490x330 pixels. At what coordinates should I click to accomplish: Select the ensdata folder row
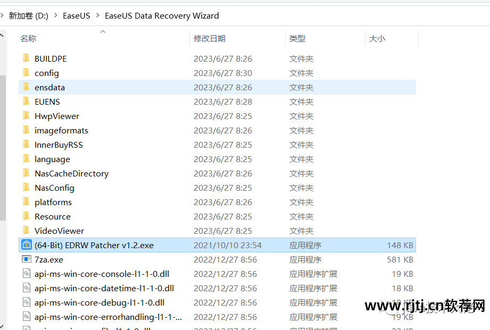tap(217, 87)
